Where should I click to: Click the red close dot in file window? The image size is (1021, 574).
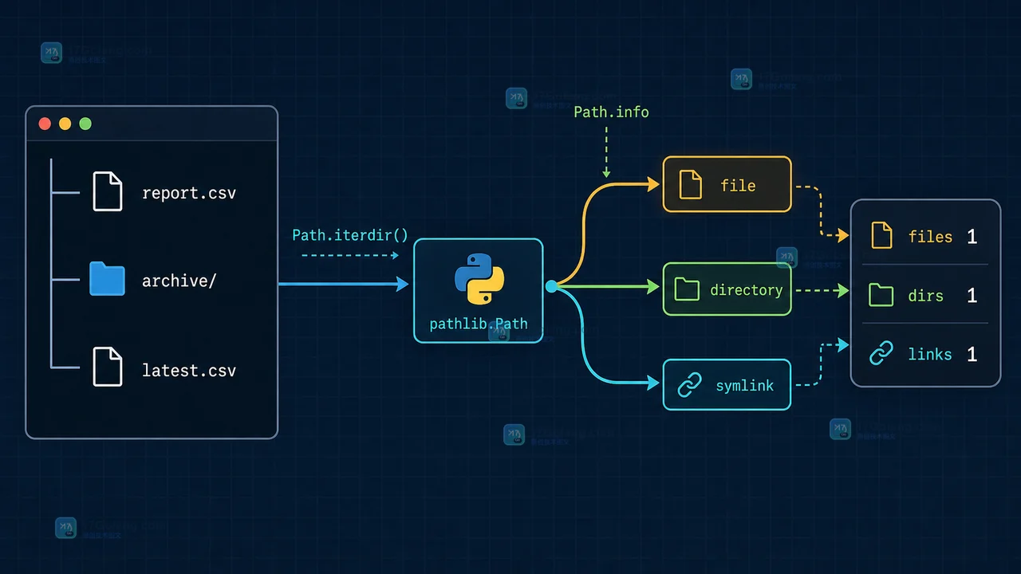45,124
